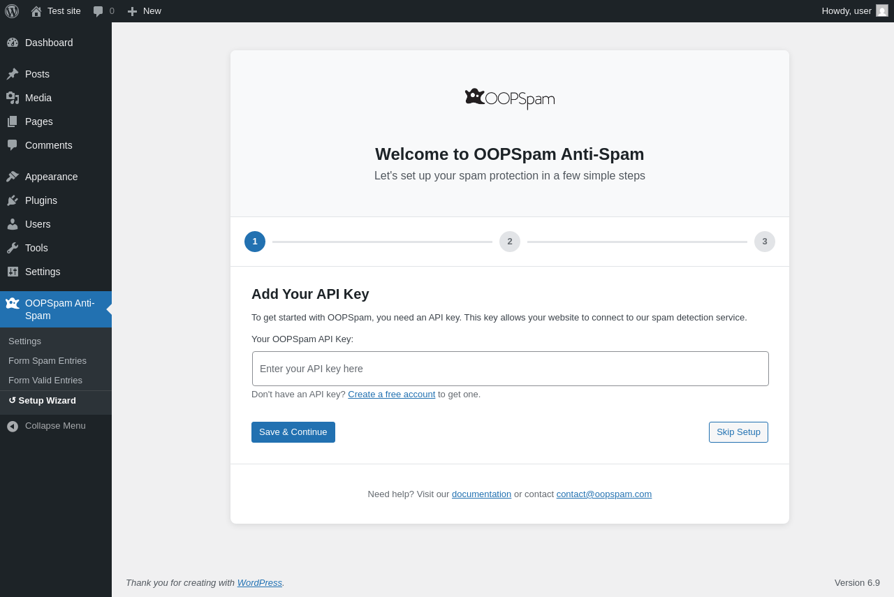Focus the OOPSpam API key field
Image resolution: width=894 pixels, height=597 pixels.
pos(510,369)
